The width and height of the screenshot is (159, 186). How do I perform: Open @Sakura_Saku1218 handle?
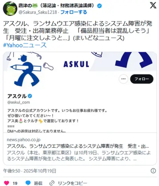(x=38, y=12)
